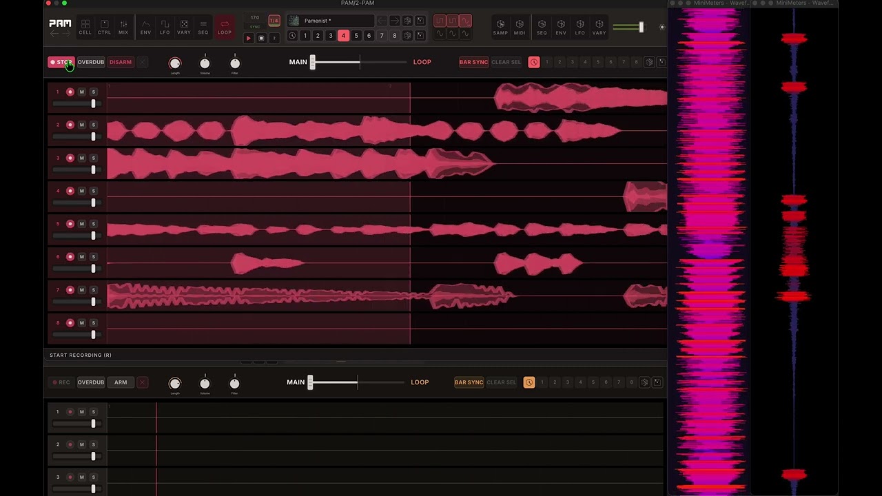The height and width of the screenshot is (496, 882).
Task: Click the transport play button
Action: point(249,38)
